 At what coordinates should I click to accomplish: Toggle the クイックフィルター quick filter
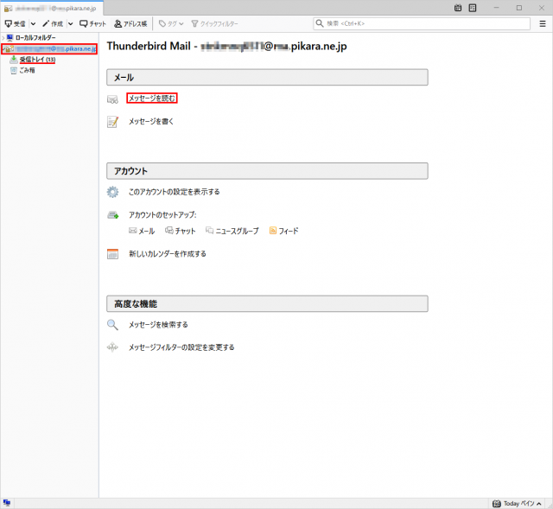tap(215, 23)
